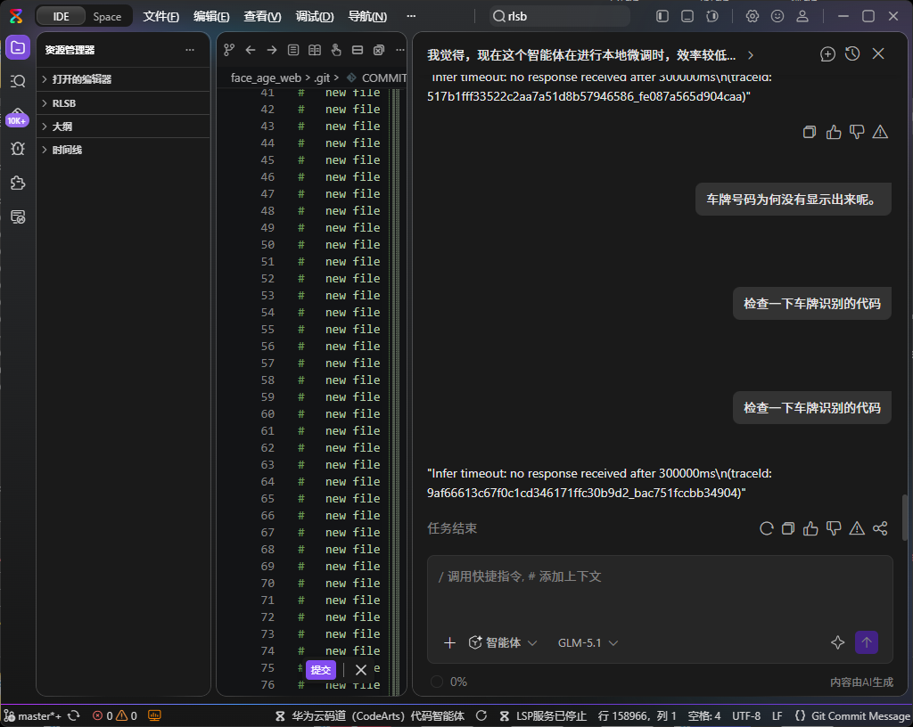This screenshot has width=913, height=727.
Task: Click the 提交 commit button in the editor
Action: tap(321, 670)
